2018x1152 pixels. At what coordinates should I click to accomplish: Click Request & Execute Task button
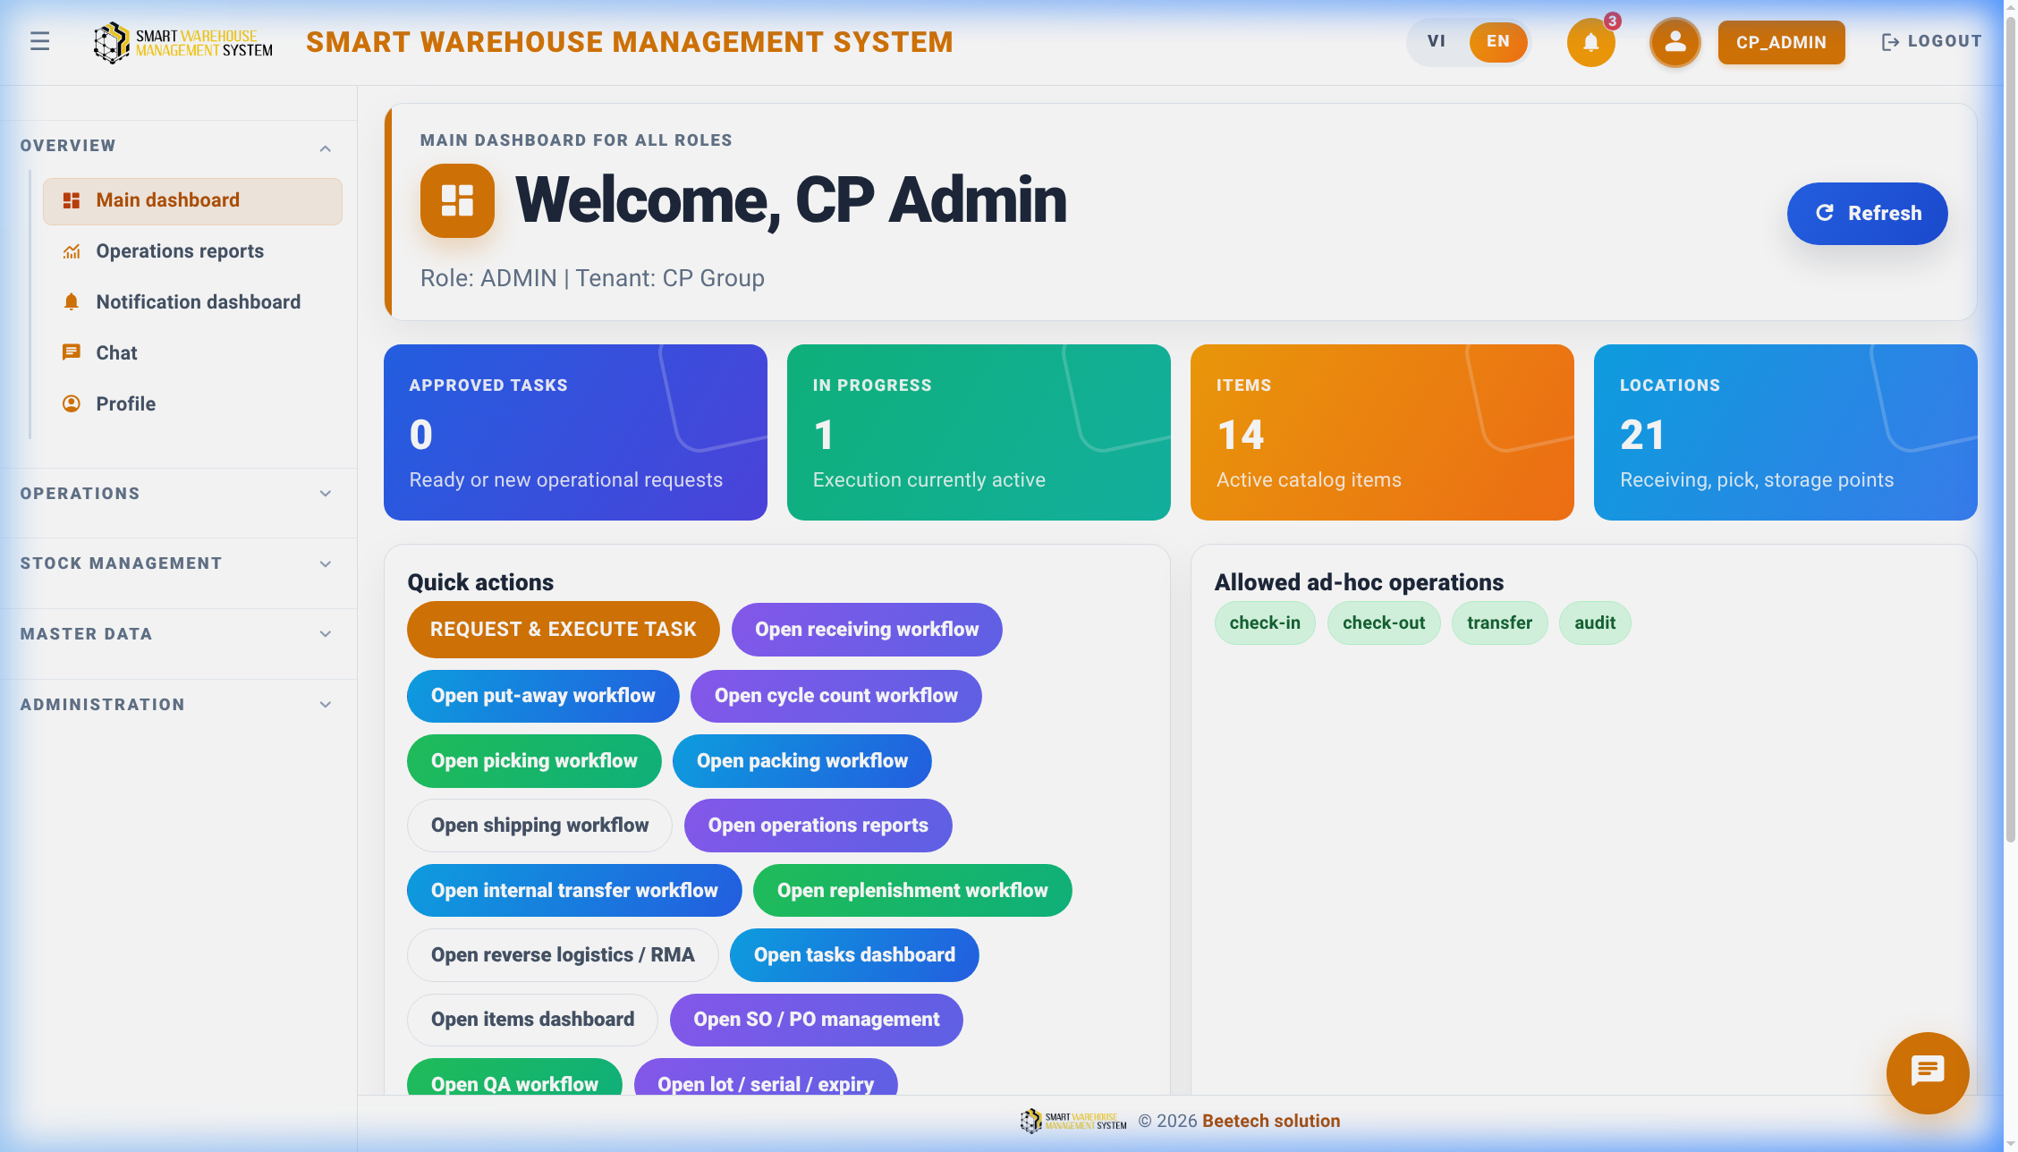pos(563,630)
